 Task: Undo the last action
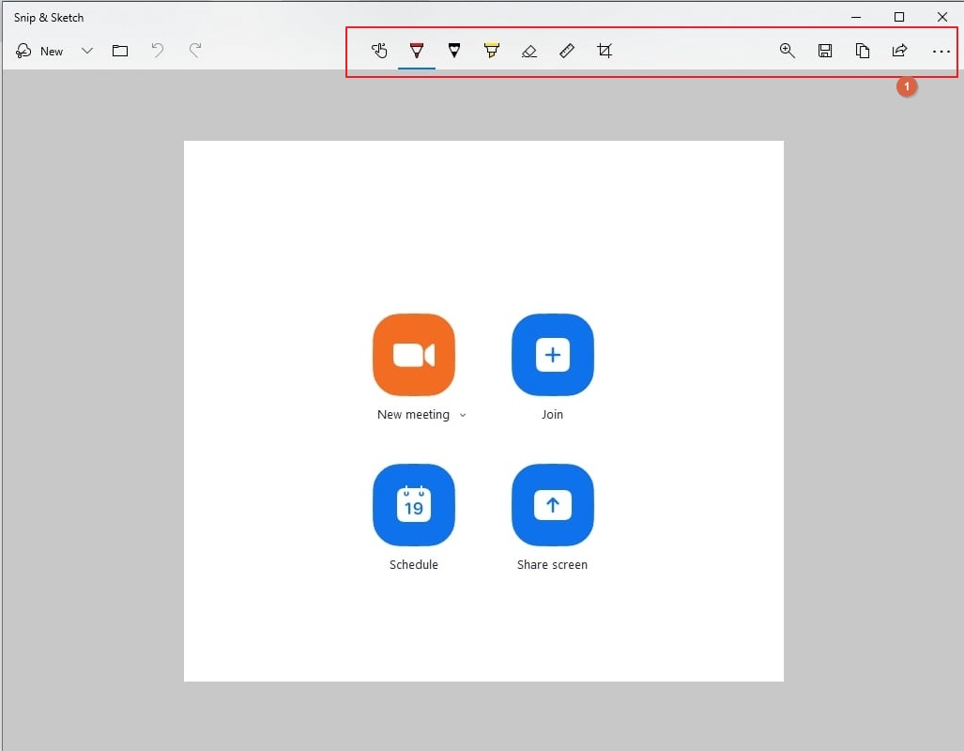click(158, 50)
